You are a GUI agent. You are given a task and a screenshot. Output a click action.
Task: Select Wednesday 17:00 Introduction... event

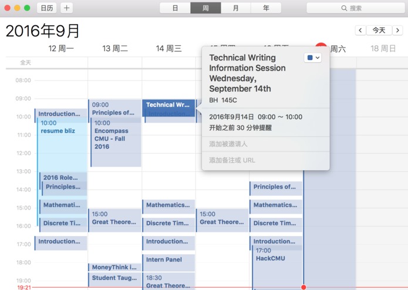point(168,243)
